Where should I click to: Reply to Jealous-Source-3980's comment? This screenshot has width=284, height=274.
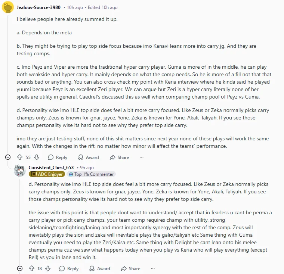[x=58, y=158]
